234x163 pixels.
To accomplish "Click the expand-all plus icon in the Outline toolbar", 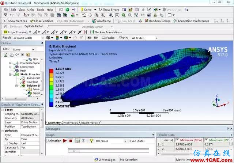I will click(x=23, y=55).
